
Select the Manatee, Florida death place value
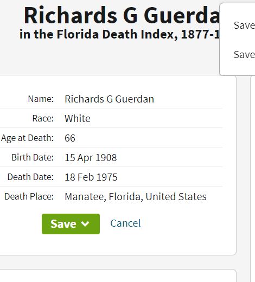136,197
